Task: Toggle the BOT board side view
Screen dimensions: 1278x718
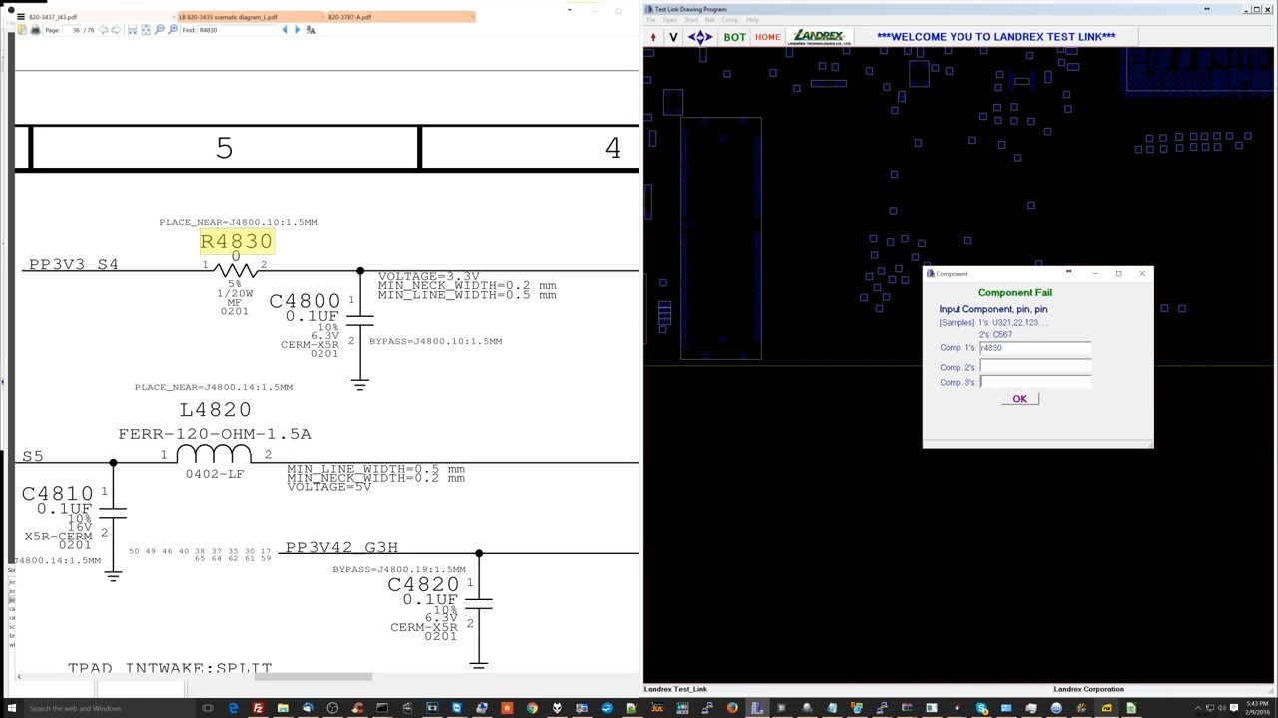Action: coord(735,37)
